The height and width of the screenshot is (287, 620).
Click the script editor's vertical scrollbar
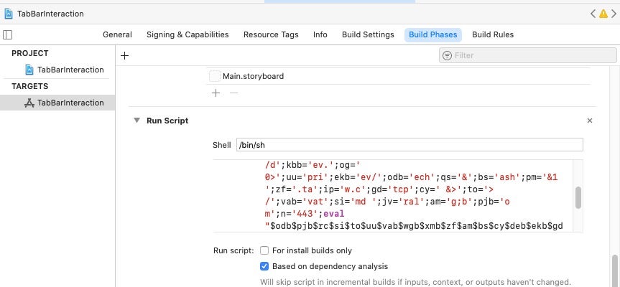(x=578, y=197)
